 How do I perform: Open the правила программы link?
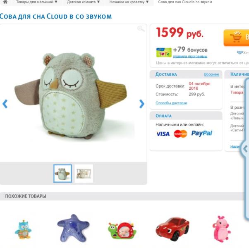[190, 57]
